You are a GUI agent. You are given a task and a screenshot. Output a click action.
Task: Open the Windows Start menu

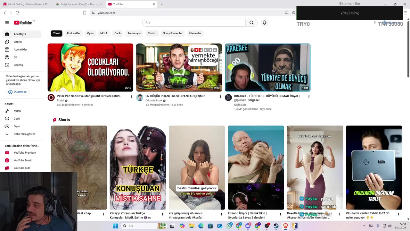click(115, 226)
